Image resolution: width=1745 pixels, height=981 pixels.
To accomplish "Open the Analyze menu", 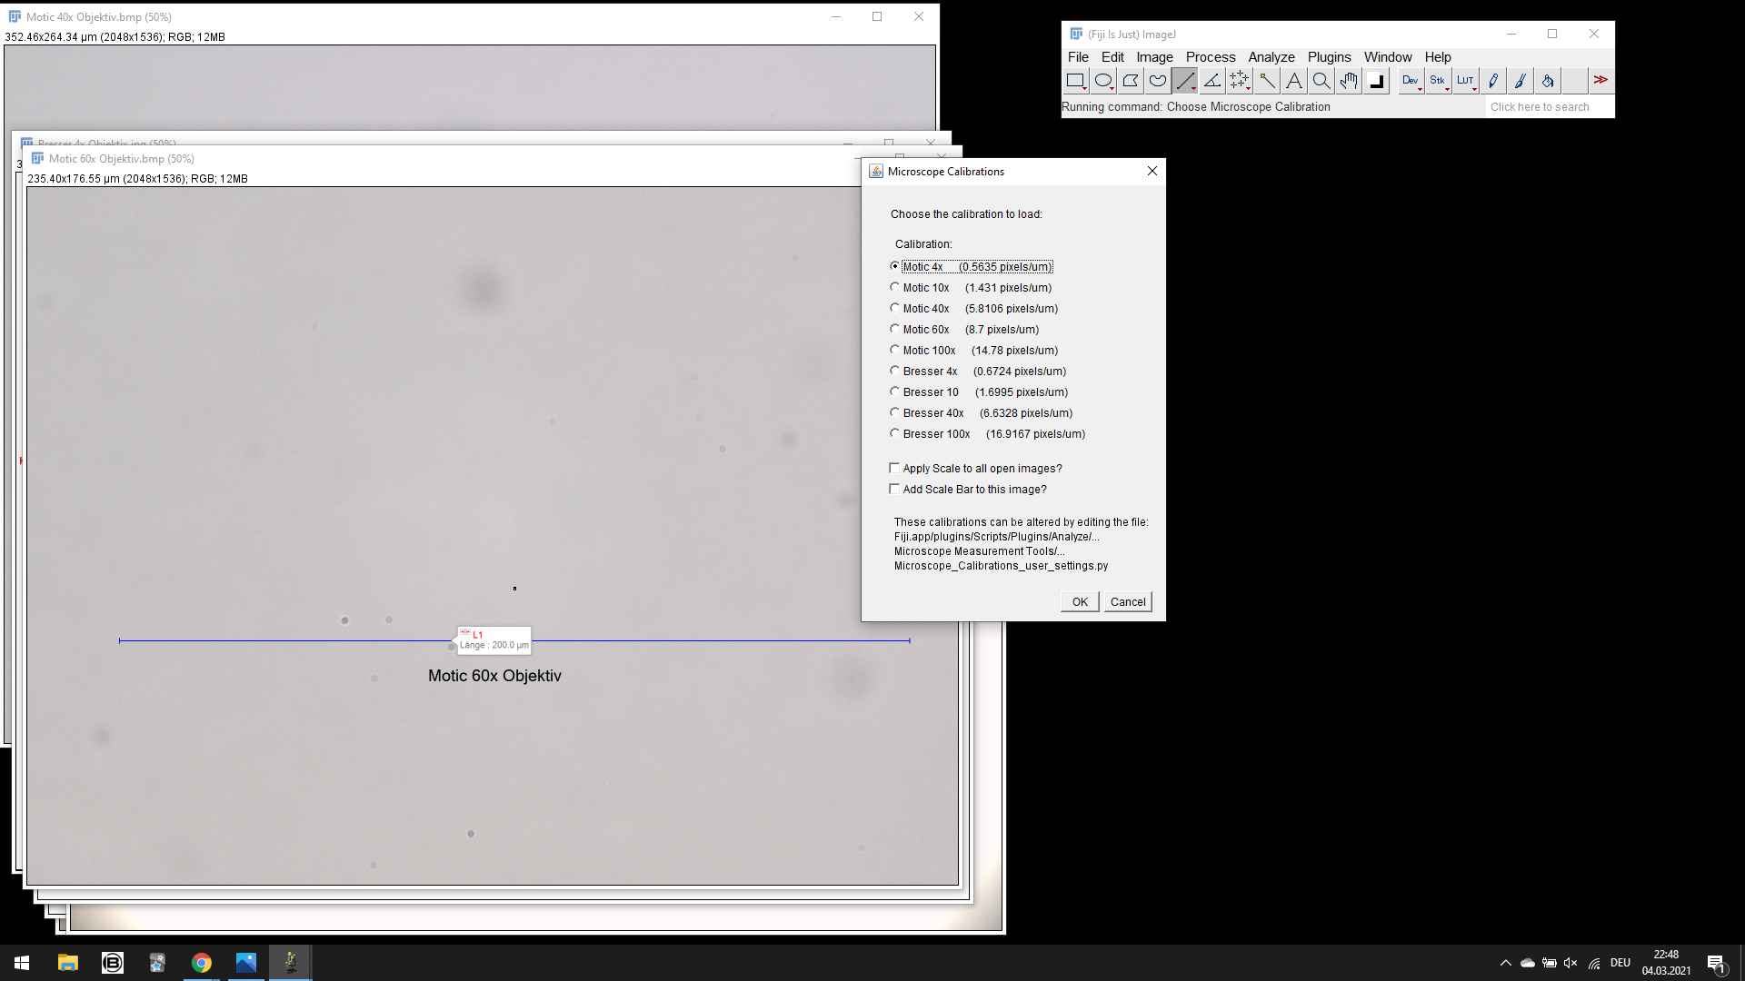I will pos(1271,57).
